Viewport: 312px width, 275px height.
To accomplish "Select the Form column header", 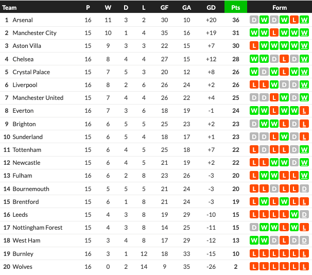I will click(279, 7).
